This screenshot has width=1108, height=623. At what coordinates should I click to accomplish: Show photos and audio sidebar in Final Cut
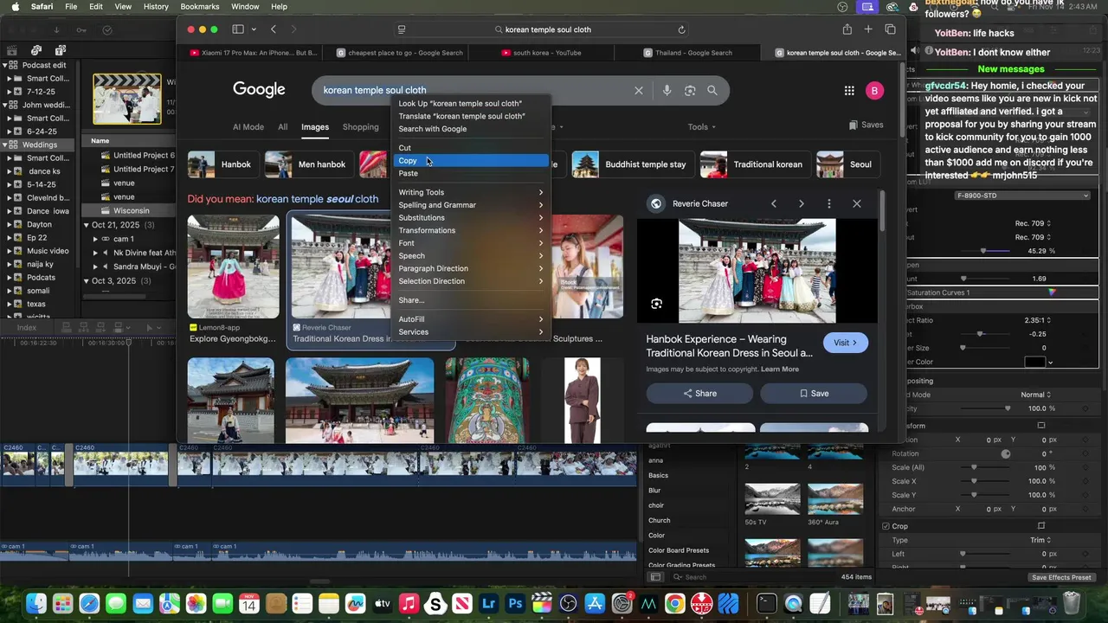point(36,50)
